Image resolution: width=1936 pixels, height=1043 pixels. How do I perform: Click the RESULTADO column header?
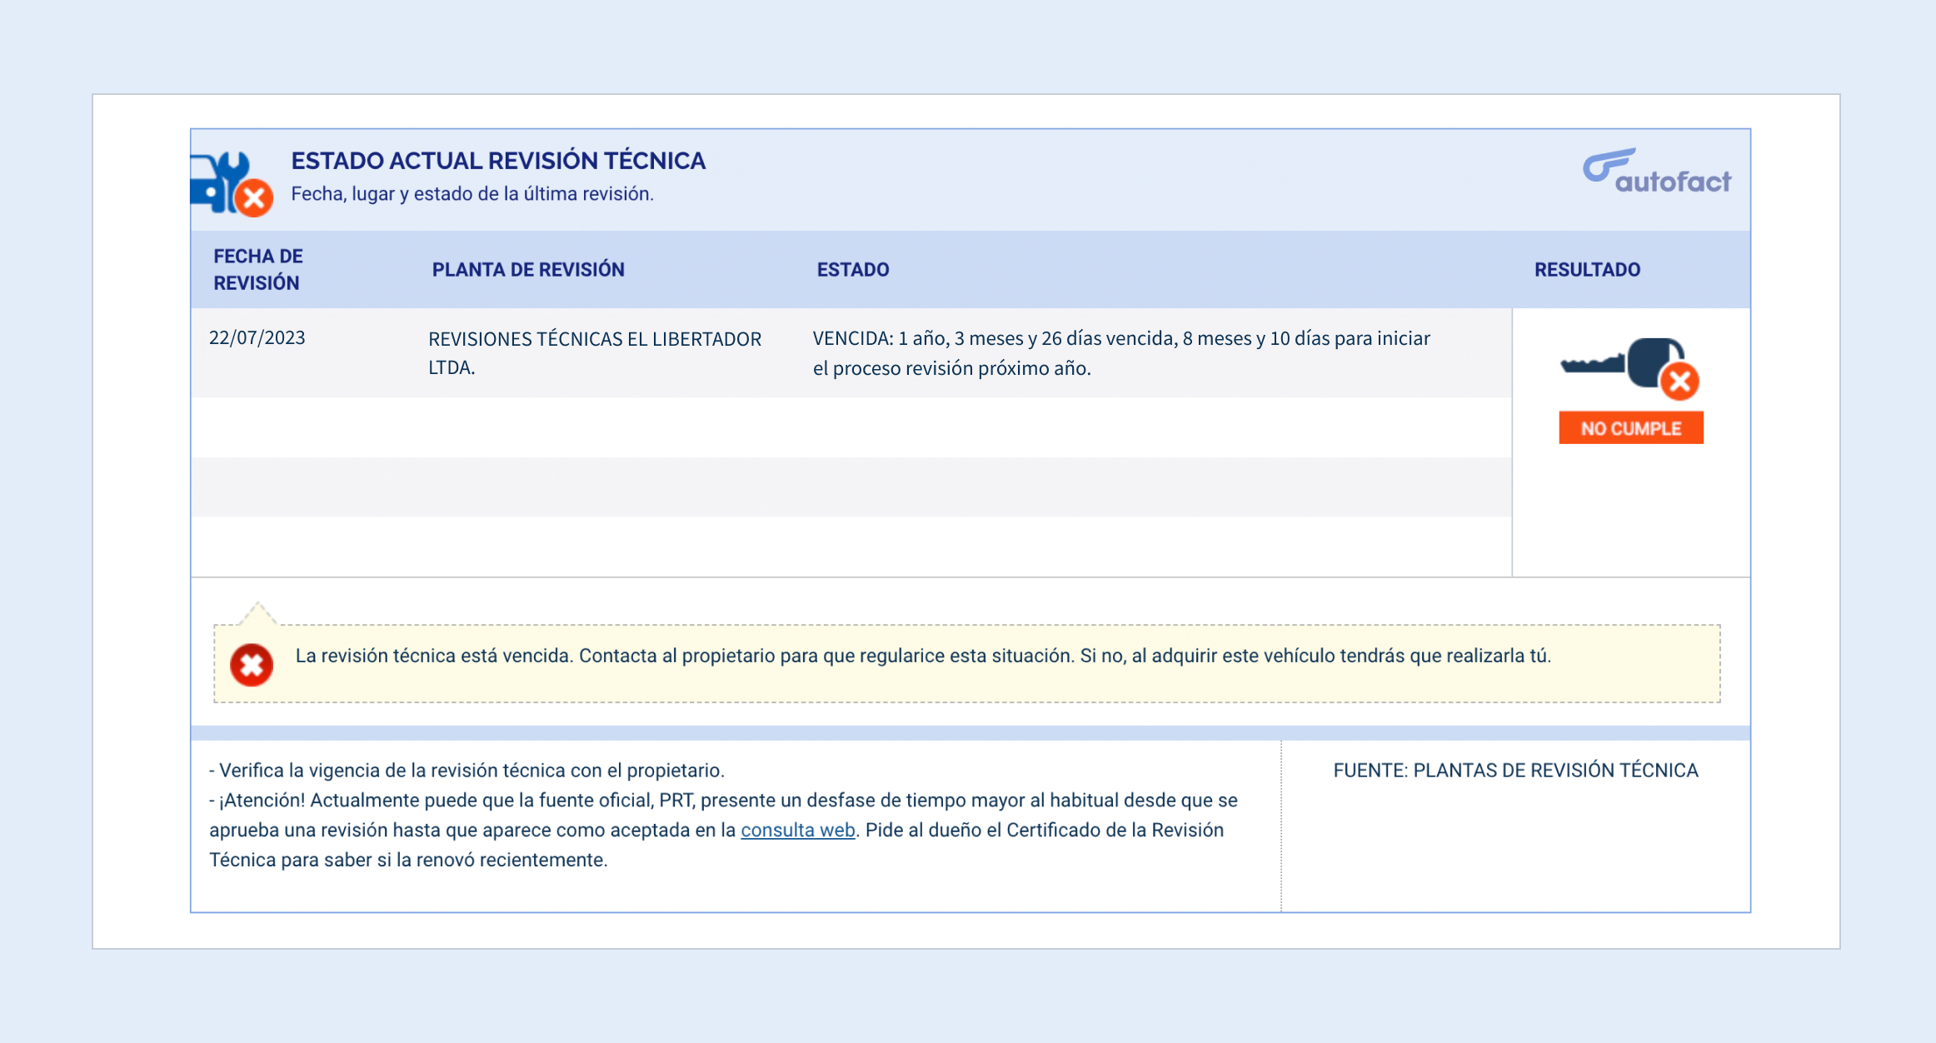pos(1586,269)
